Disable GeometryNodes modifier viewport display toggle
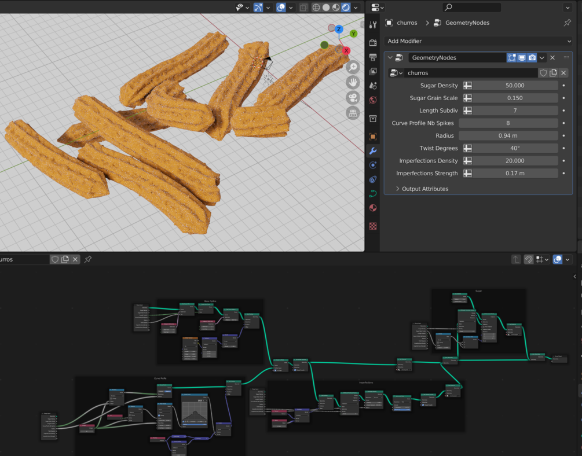582x456 pixels. 522,58
